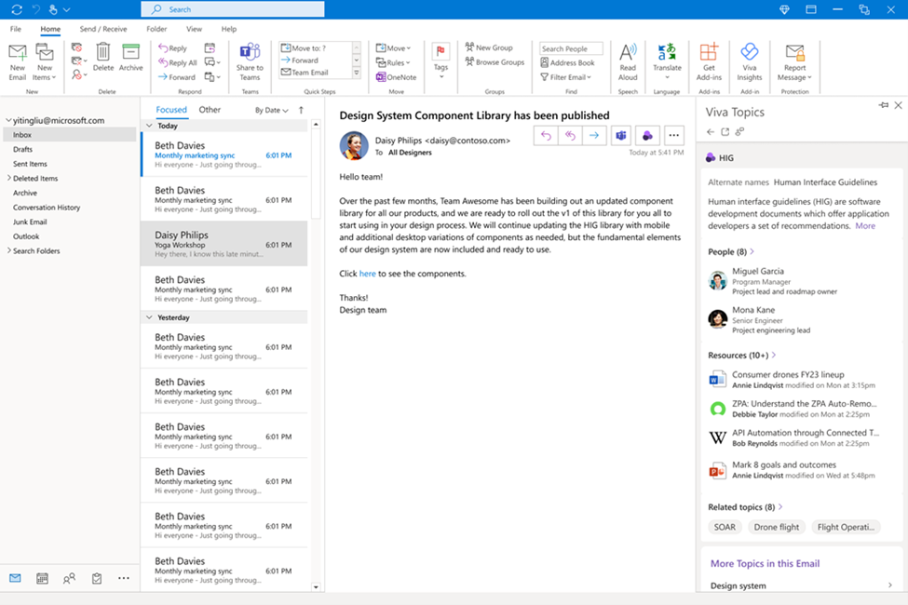Open the By Date sort dropdown
Image resolution: width=908 pixels, height=605 pixels.
pyautogui.click(x=272, y=110)
